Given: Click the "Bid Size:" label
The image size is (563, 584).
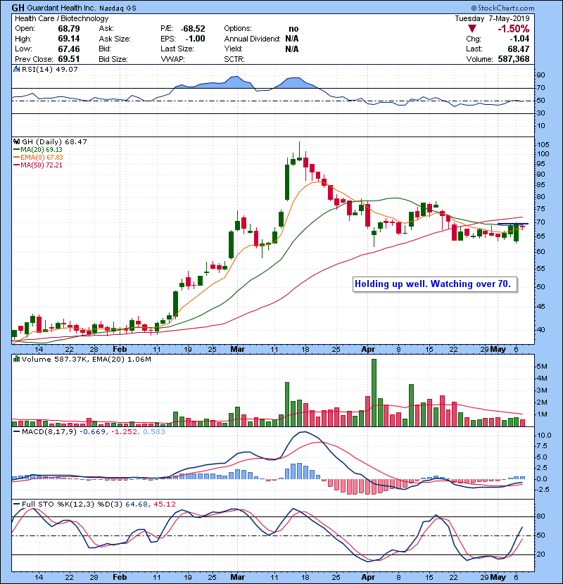Looking at the screenshot, I should pos(113,59).
